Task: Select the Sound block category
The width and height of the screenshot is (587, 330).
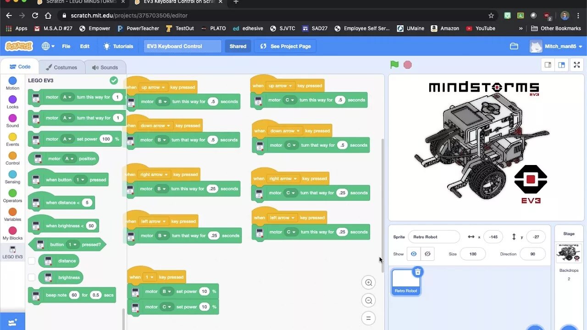Action: (x=12, y=121)
